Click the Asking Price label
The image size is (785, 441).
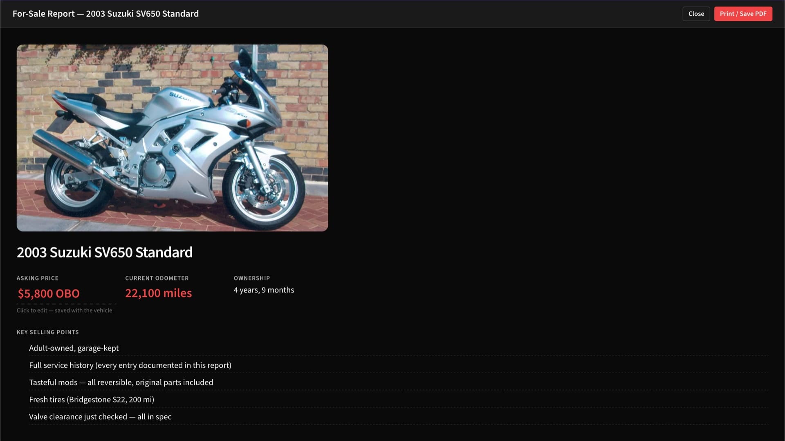point(38,278)
